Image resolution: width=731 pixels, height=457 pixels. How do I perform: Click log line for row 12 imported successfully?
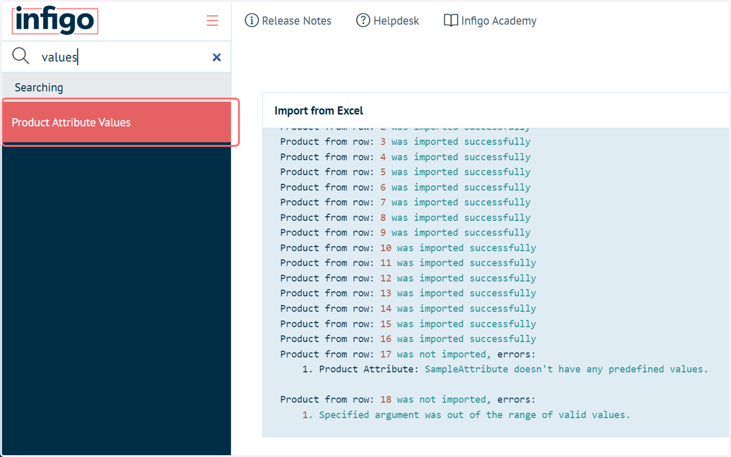[408, 278]
